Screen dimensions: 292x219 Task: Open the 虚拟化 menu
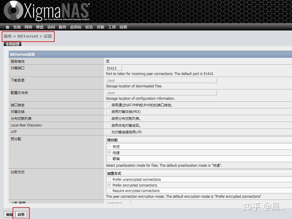point(75,27)
